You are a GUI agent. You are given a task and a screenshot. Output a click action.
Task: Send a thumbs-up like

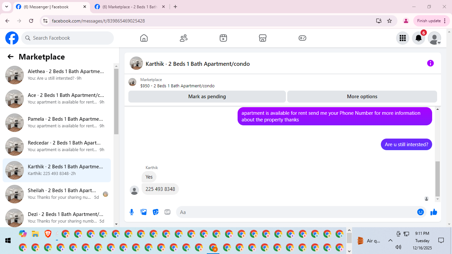[x=434, y=212]
